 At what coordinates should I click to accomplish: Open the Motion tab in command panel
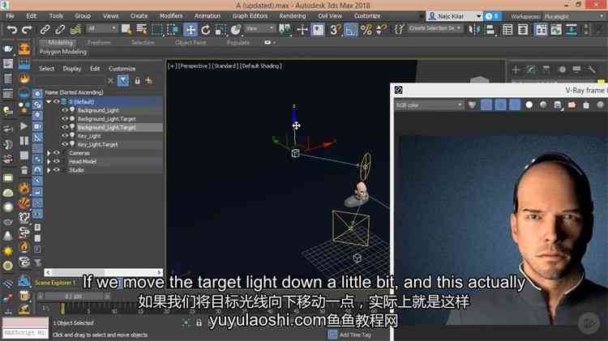pos(562,70)
